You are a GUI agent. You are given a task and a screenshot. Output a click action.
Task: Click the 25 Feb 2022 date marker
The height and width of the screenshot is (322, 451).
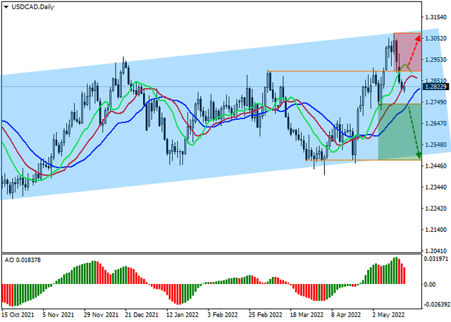[x=265, y=315]
